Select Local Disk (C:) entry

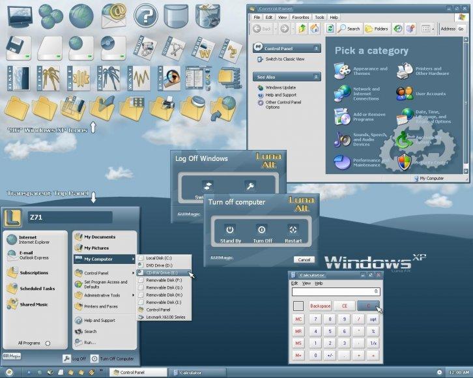coord(164,258)
